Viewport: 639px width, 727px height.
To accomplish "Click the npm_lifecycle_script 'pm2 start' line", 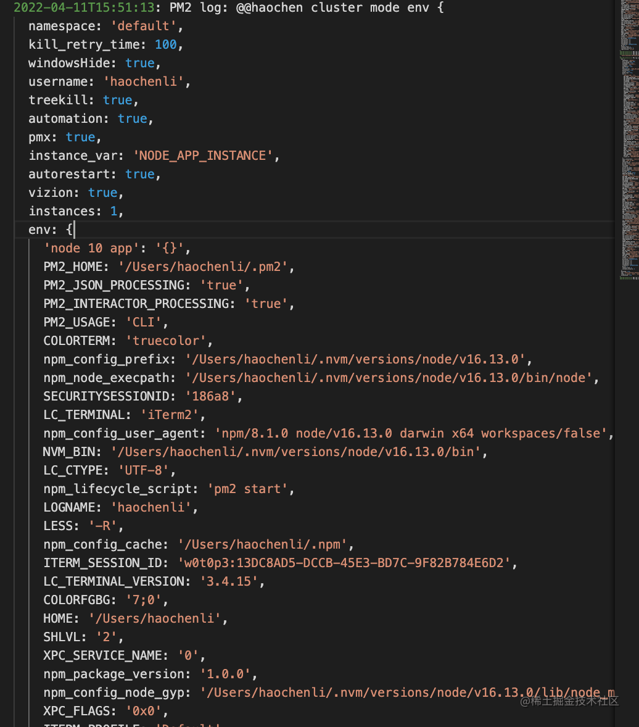I will pos(168,489).
